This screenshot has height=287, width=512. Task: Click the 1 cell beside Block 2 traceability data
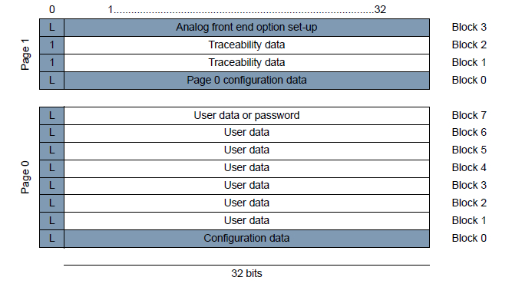(x=52, y=45)
